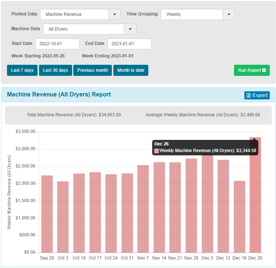The image size is (276, 268).
Task: Click the Sep 26 revenue bar
Action: pos(47,214)
